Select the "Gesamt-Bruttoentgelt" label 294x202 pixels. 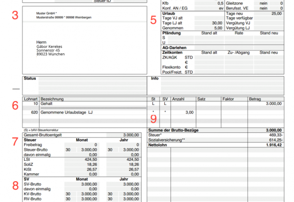43,135
